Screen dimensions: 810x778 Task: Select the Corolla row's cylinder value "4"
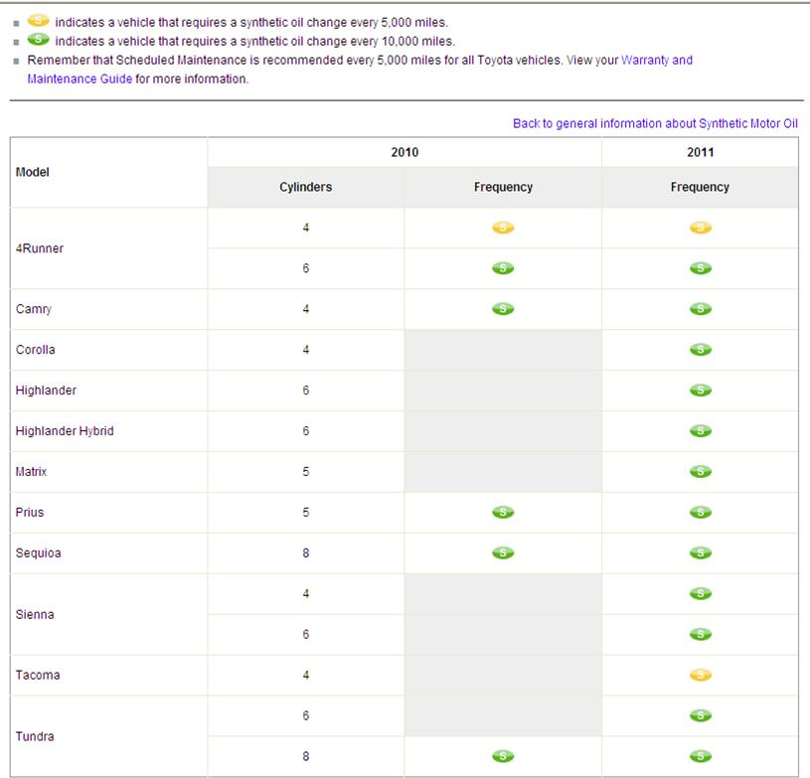(306, 350)
